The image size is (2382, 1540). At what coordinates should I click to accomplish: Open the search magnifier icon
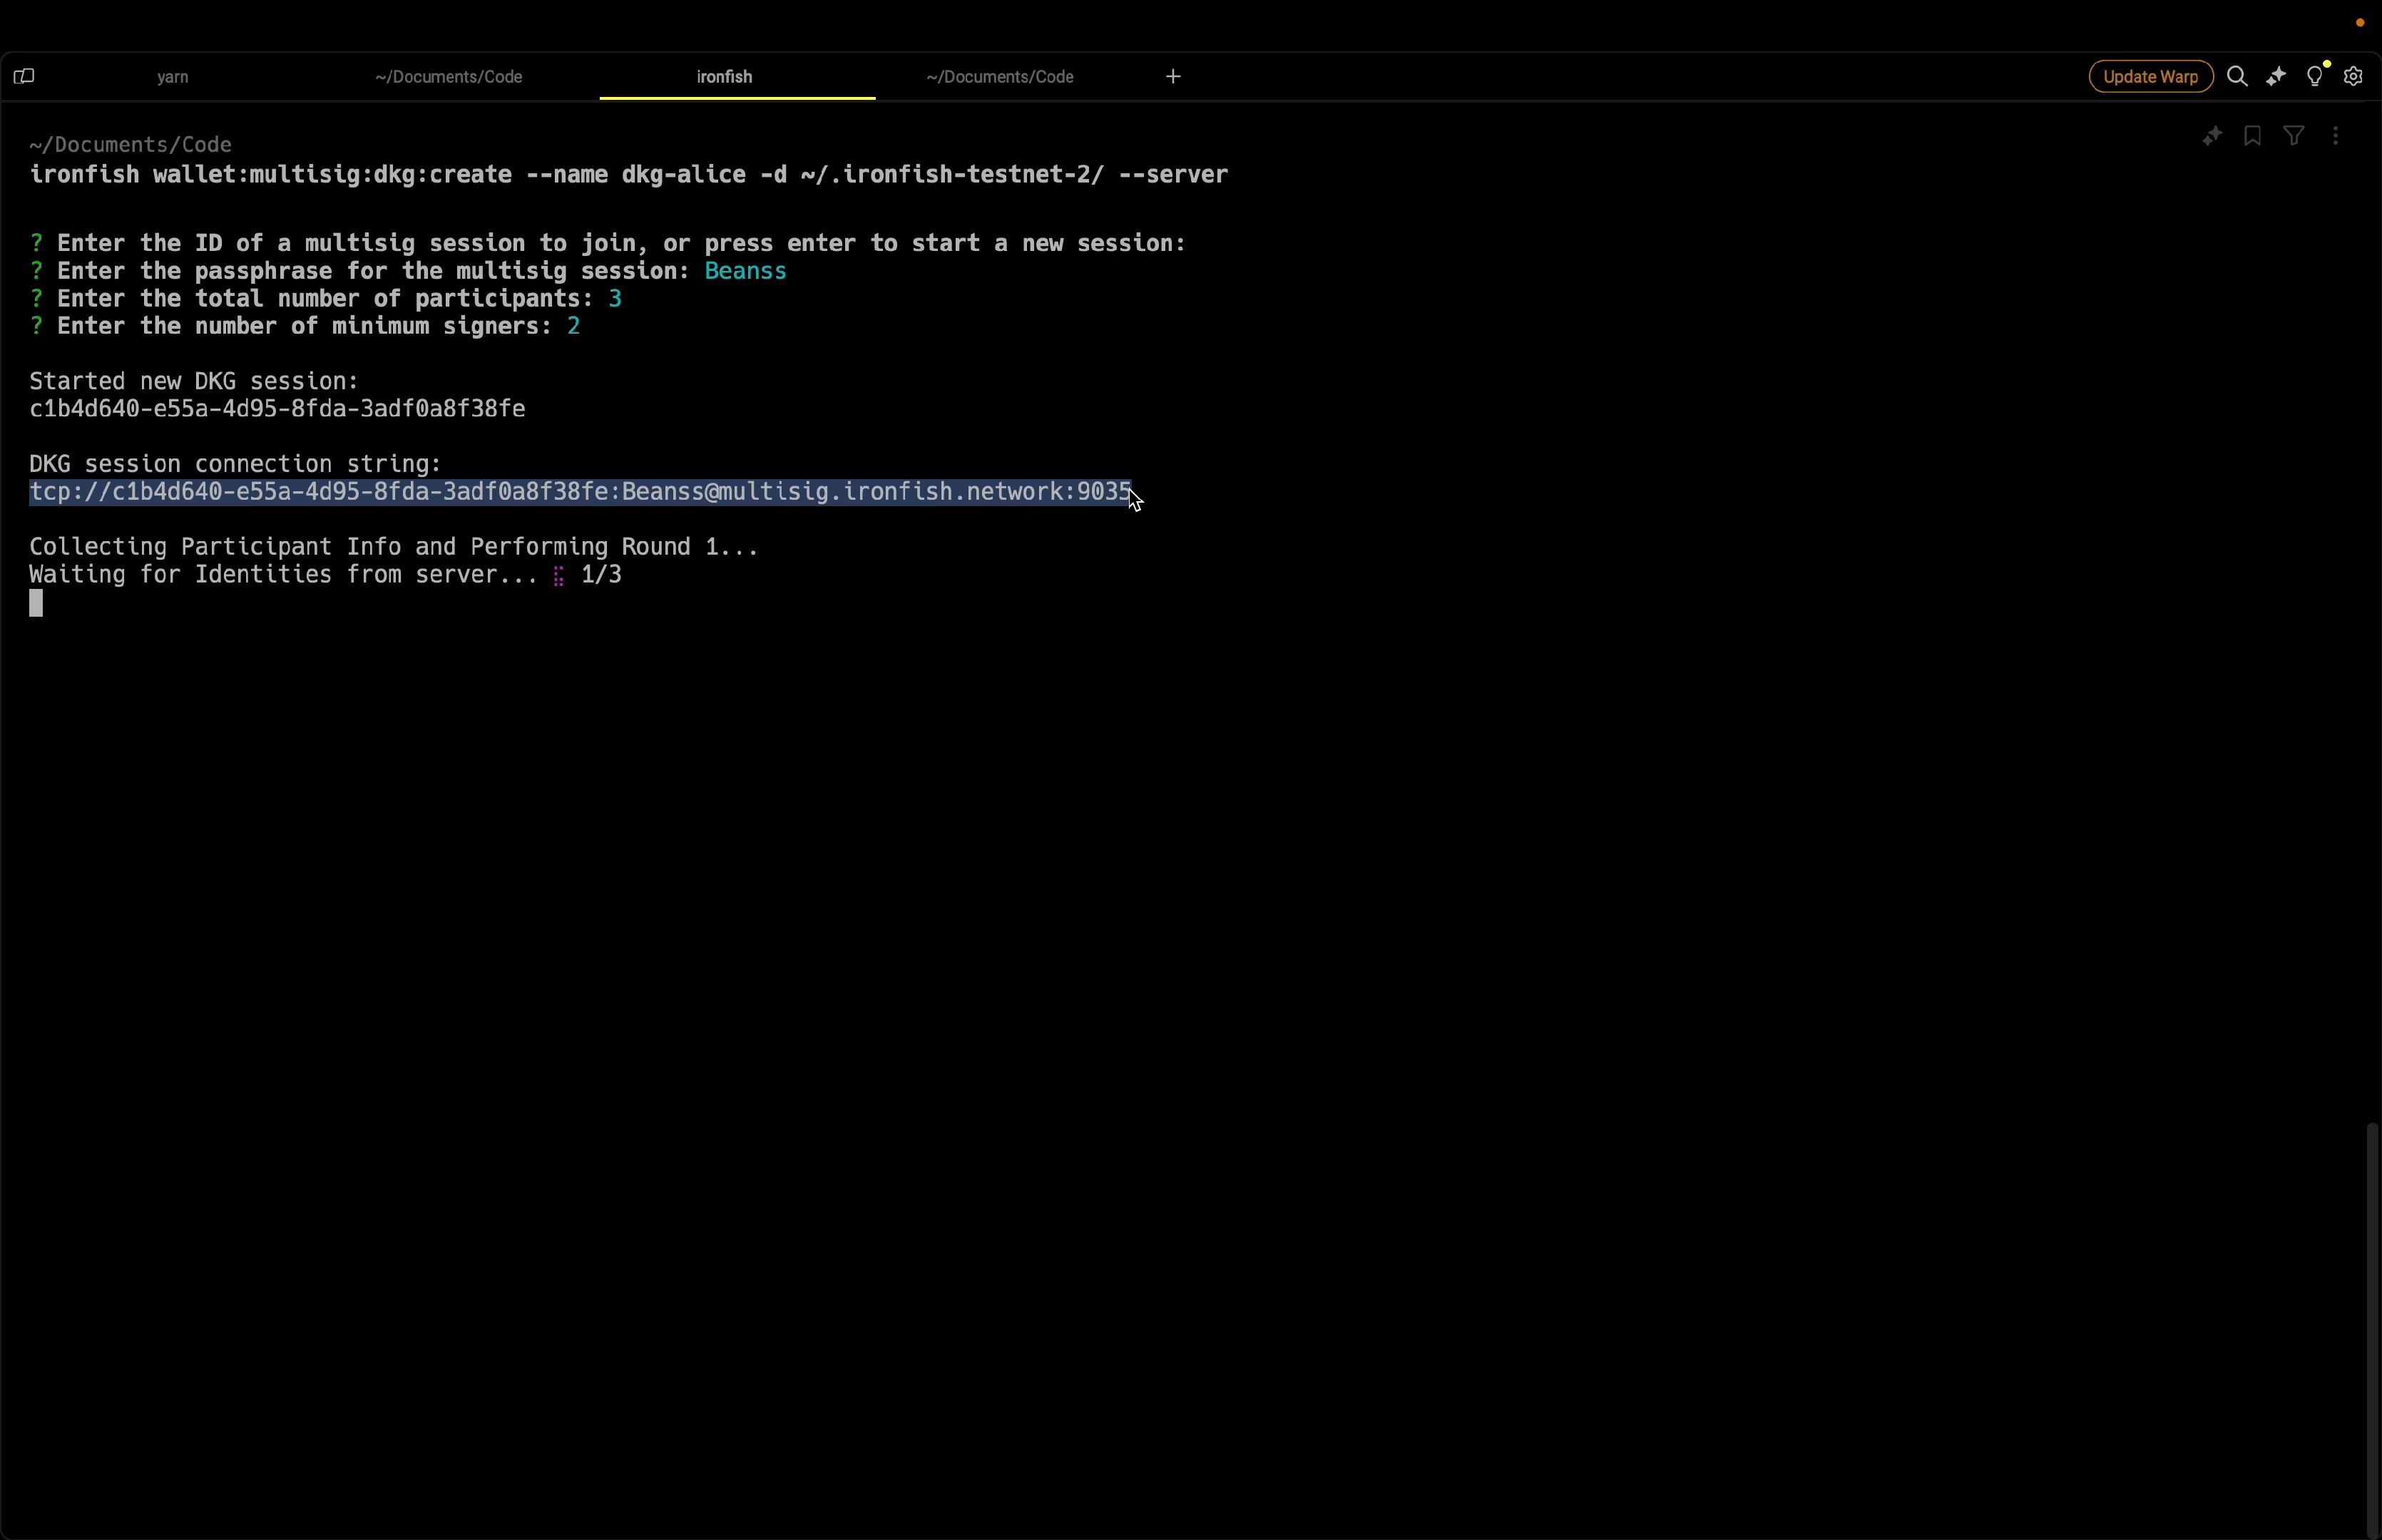click(x=2237, y=77)
